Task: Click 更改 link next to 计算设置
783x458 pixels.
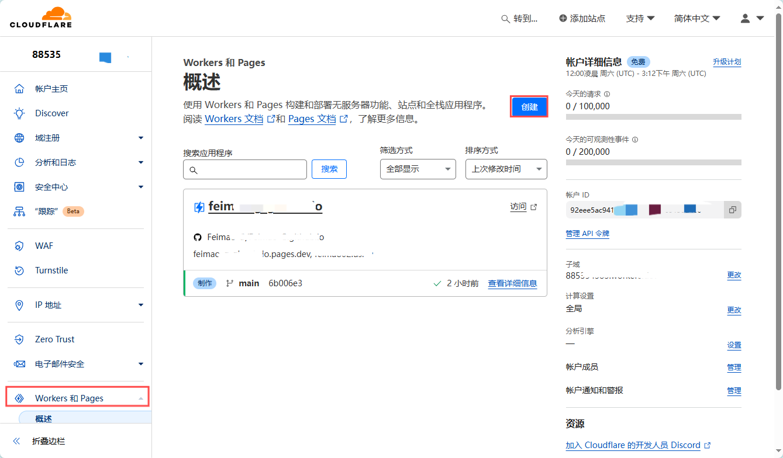Action: [734, 310]
